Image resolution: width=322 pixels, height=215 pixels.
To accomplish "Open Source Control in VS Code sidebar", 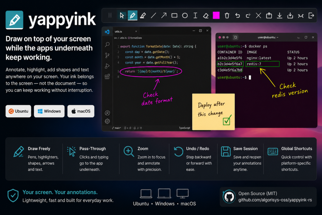I will click(107, 55).
